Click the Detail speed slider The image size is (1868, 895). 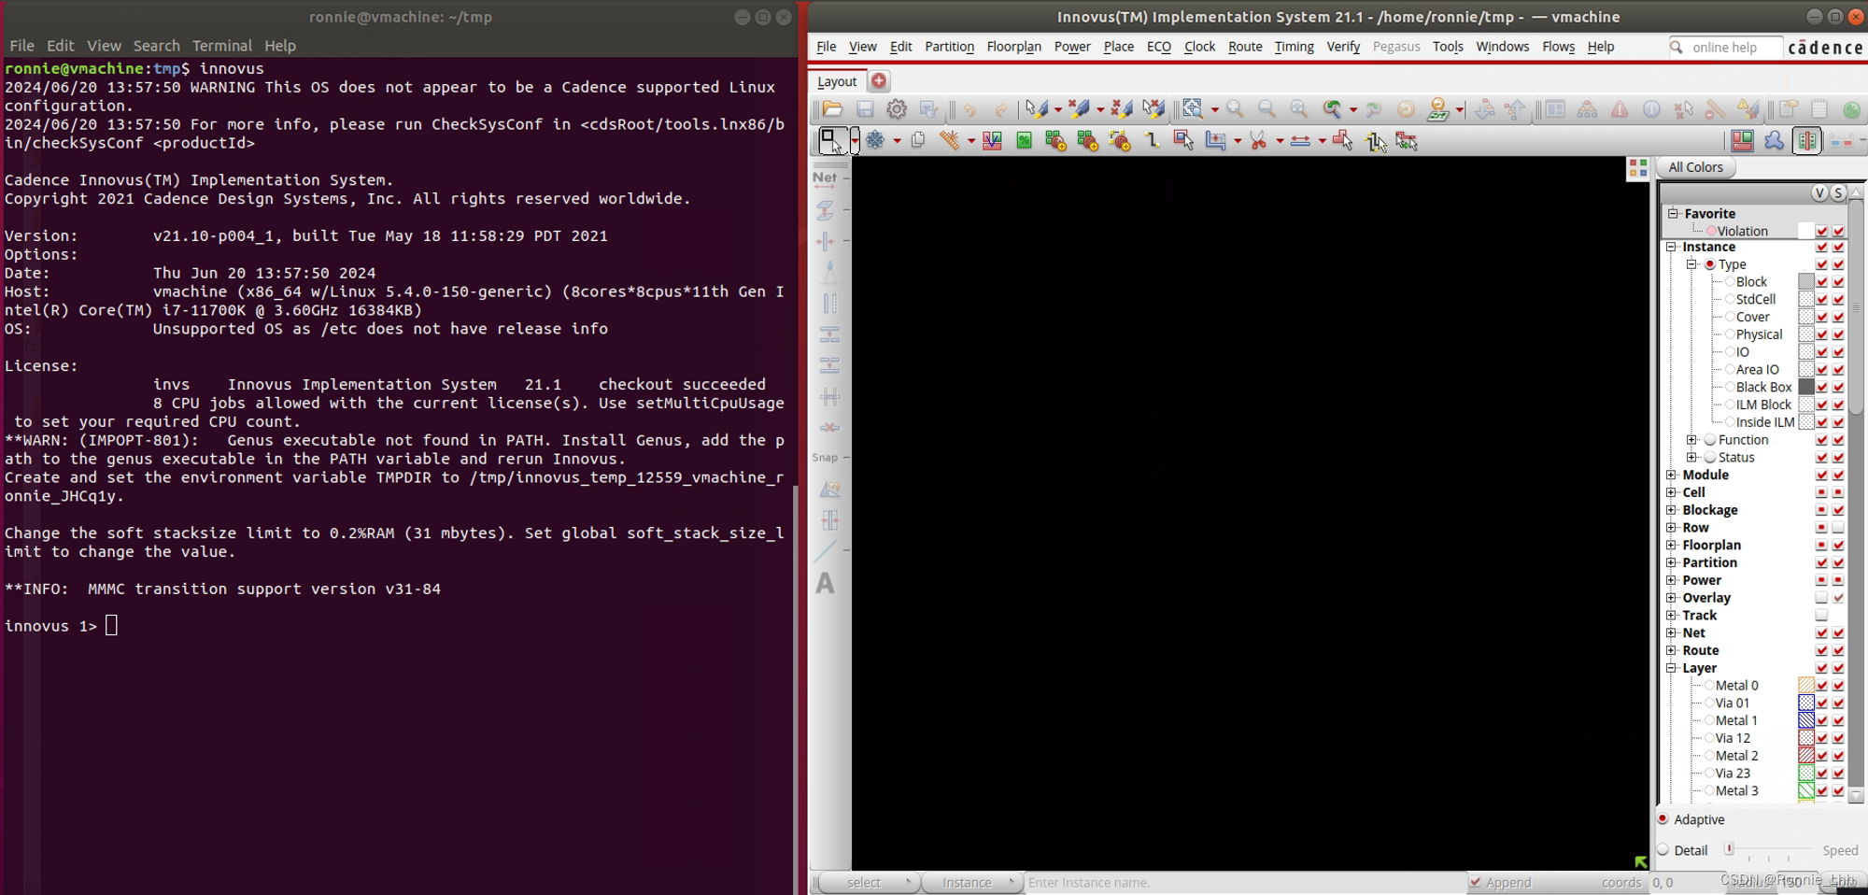(x=1770, y=849)
